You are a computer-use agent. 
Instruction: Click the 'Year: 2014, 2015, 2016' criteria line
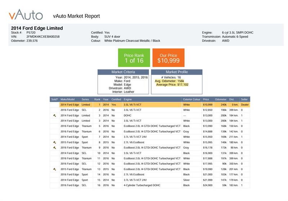click(x=131, y=78)
